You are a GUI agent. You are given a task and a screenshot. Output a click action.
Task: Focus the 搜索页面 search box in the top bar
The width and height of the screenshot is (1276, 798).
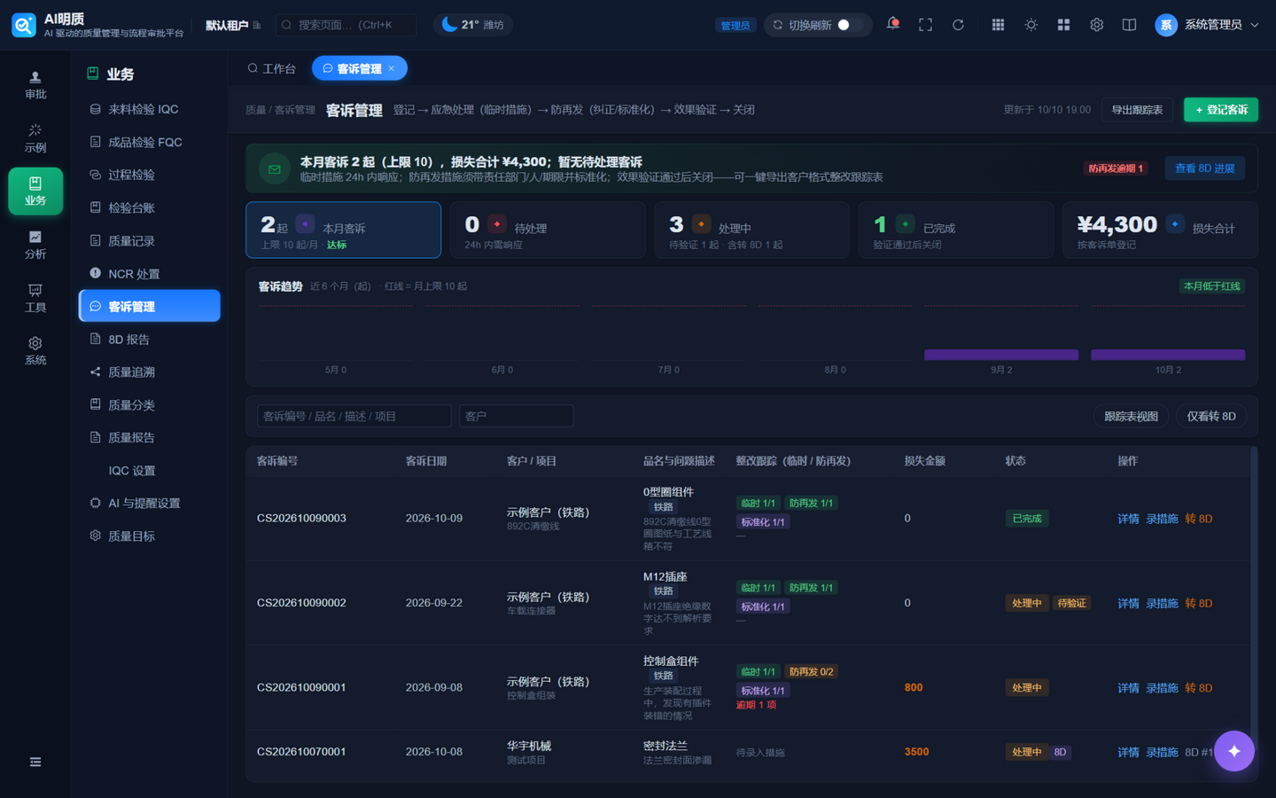pos(346,25)
